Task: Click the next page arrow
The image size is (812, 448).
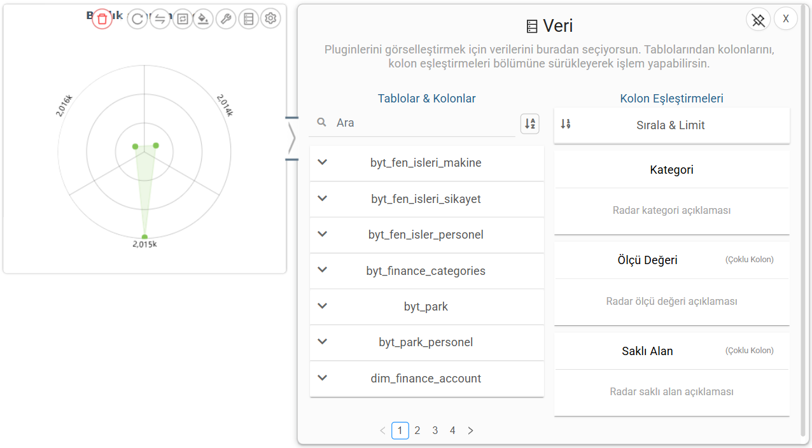Action: coord(470,431)
